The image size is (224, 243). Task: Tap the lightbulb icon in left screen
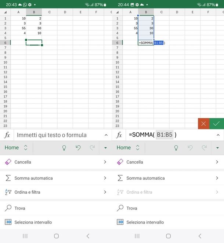click(x=64, y=148)
